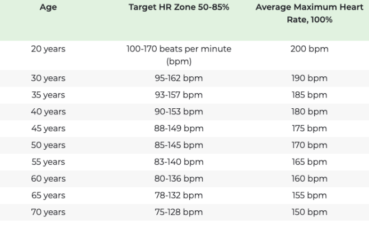Click the 85-145 bpm target zone
The image size is (369, 226).
pos(179,145)
